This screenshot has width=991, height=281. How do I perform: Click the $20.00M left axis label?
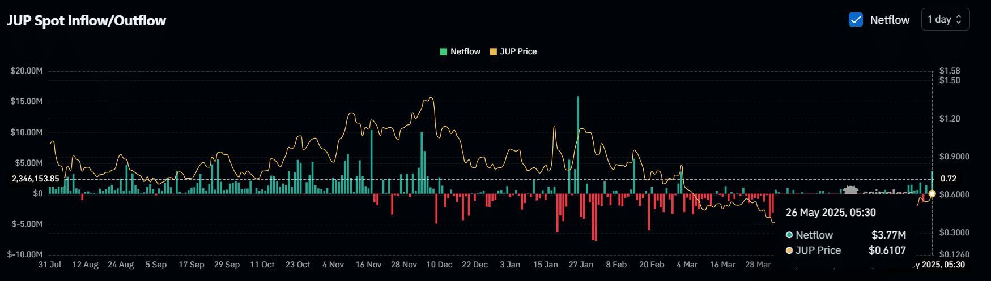[x=27, y=71]
